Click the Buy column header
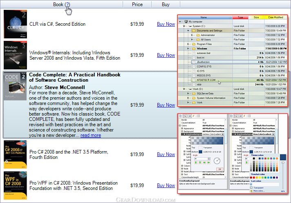The image size is (291, 203). point(166,4)
